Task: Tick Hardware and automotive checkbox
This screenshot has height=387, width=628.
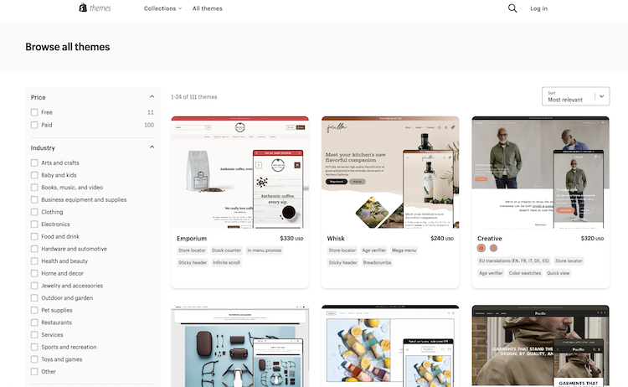Action: [x=34, y=249]
